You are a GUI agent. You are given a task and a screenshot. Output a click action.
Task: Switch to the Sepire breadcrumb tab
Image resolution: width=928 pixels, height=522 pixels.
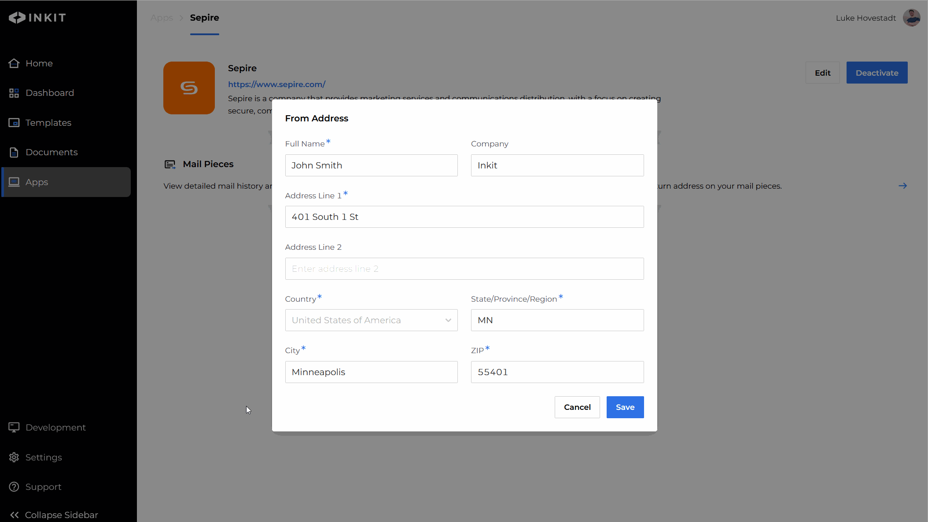click(x=204, y=18)
